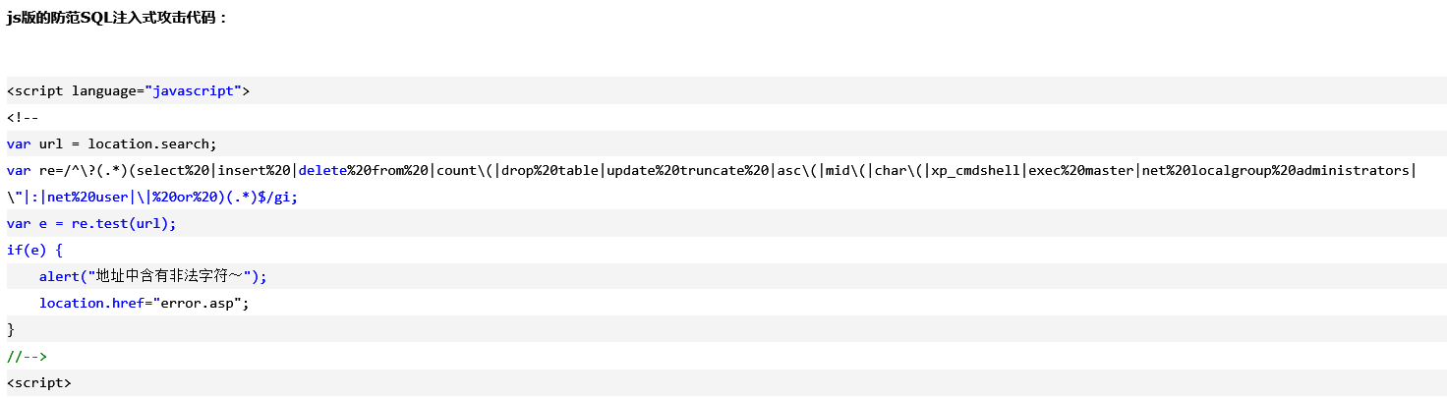Click the if(e) { statement line

(34, 250)
